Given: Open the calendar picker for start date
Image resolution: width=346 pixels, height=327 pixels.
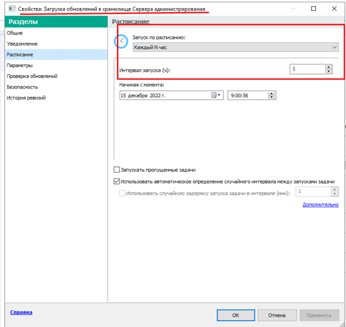Looking at the screenshot, I should (216, 95).
